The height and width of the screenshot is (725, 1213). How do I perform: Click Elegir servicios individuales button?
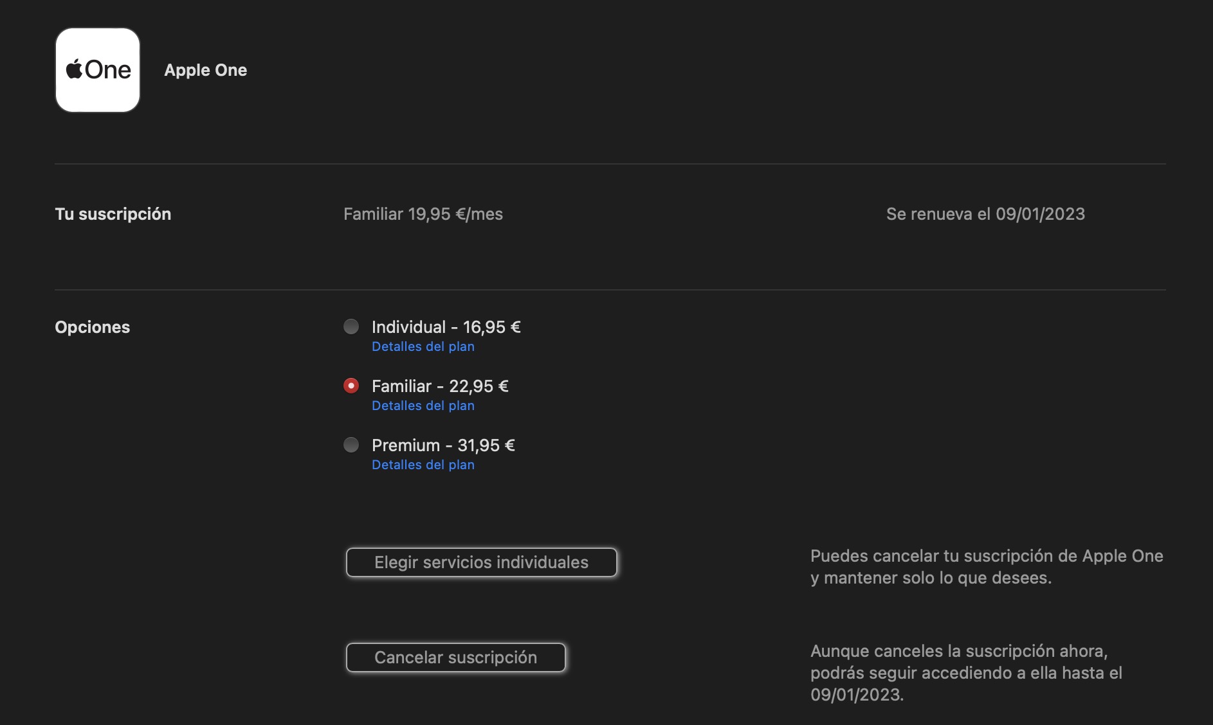click(x=482, y=562)
